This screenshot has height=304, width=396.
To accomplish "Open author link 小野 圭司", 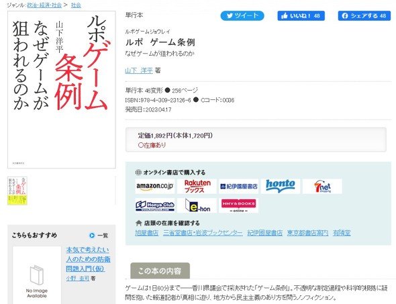I will (x=78, y=278).
